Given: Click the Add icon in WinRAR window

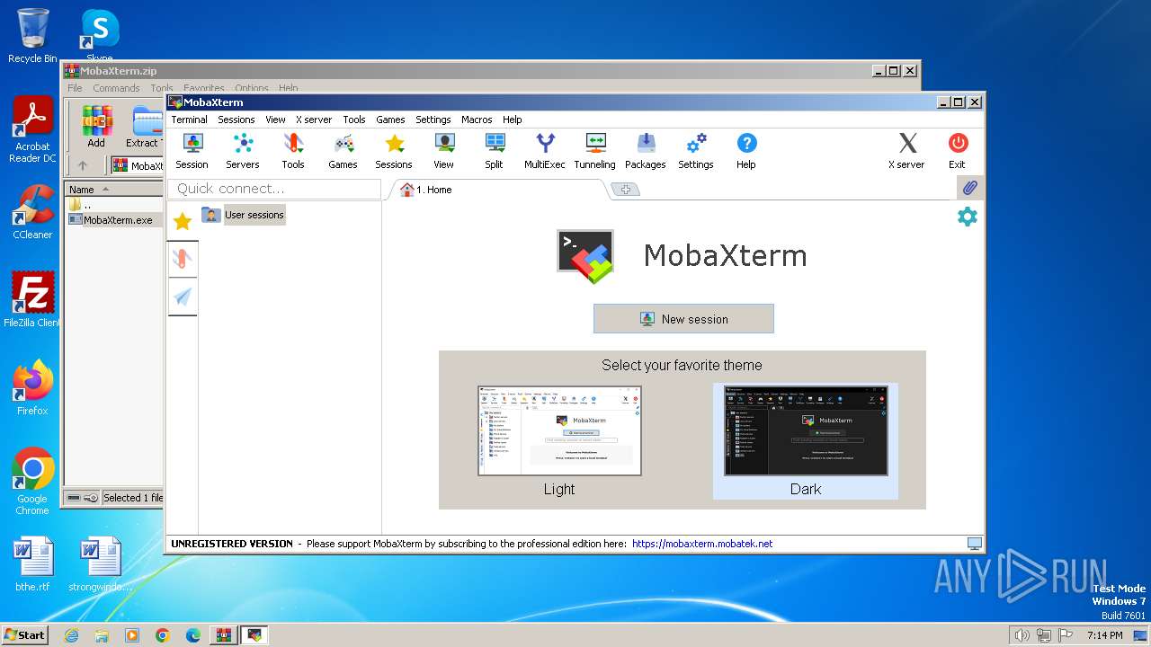Looking at the screenshot, I should (96, 127).
